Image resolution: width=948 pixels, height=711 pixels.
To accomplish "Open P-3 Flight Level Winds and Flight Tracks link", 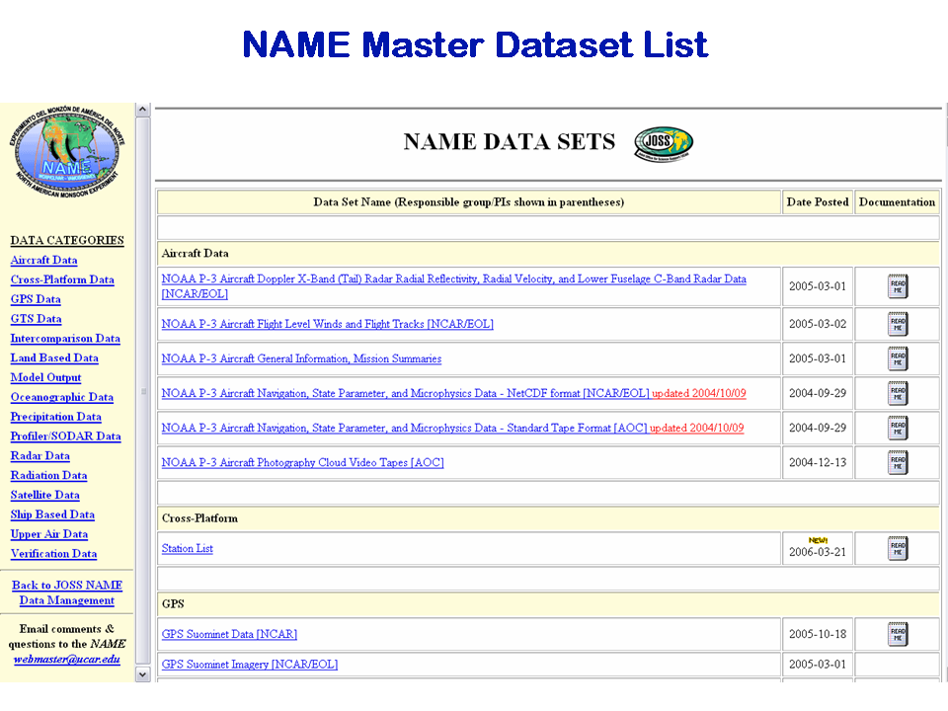I will pos(327,324).
